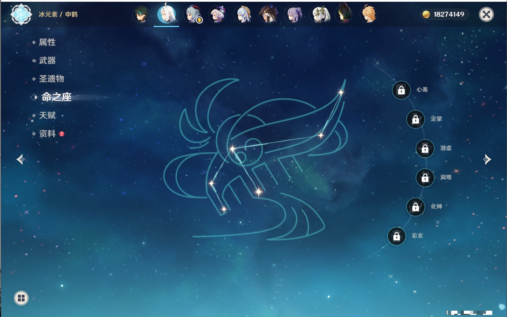Select the Xiao portrait with dark green hair
The height and width of the screenshot is (317, 507).
141,14
